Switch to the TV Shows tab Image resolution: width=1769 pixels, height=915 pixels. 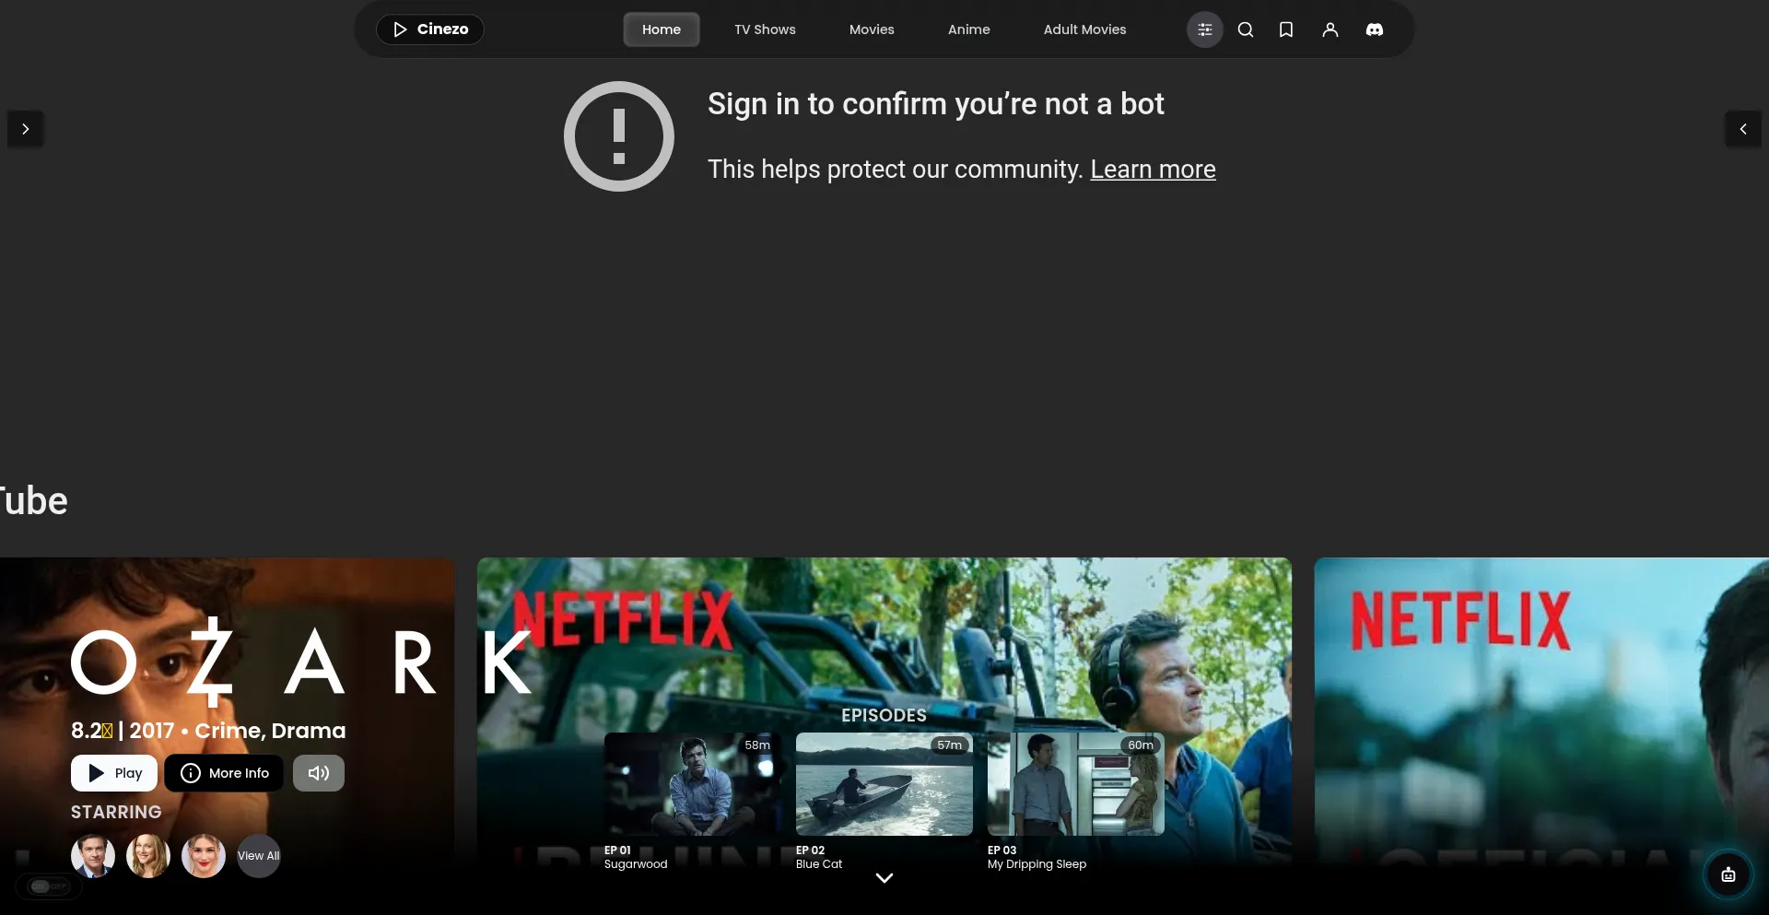coord(765,29)
